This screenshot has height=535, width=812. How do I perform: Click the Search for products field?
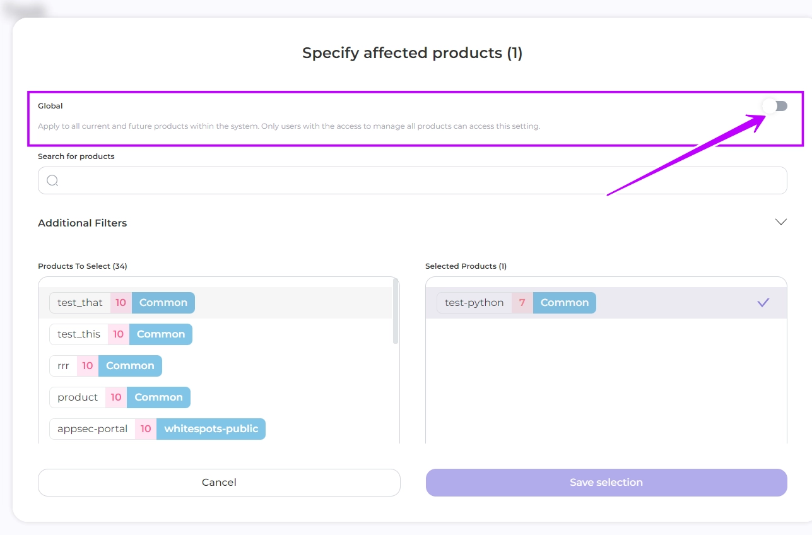(416, 181)
